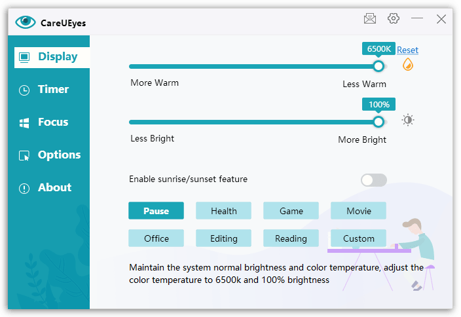Click the cursor icon beside Options
Viewport: 461px width, 317px height.
(x=24, y=156)
